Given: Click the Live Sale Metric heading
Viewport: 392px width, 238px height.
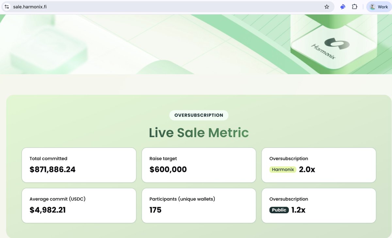Looking at the screenshot, I should pos(199,133).
